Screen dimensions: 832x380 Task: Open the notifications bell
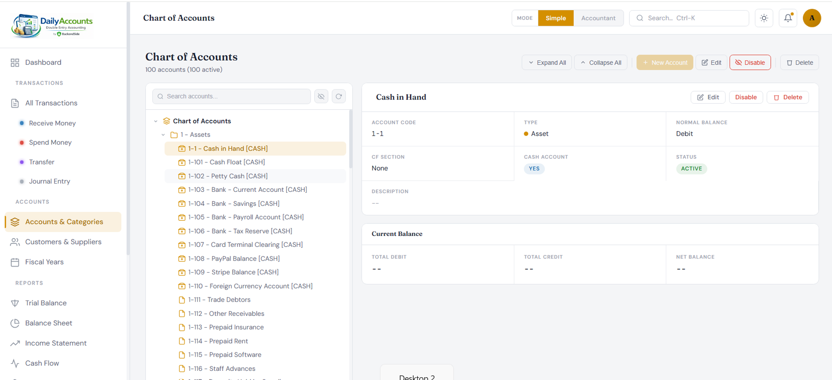(x=788, y=18)
